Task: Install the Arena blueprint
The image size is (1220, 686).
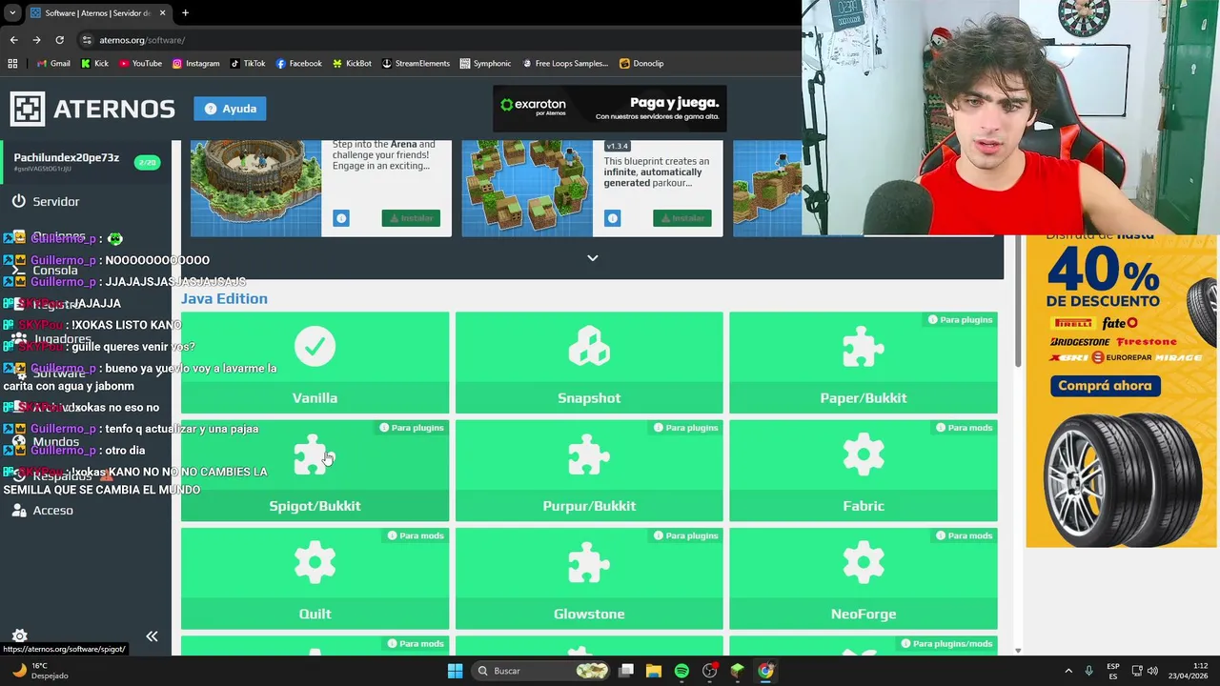Action: 411,218
